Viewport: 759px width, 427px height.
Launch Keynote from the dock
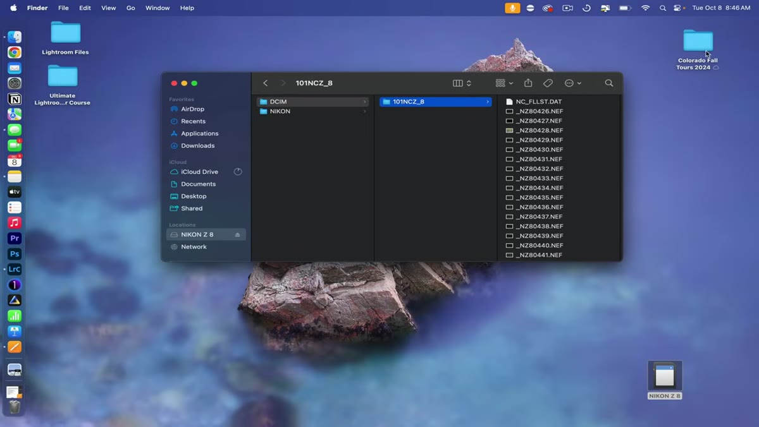15,331
